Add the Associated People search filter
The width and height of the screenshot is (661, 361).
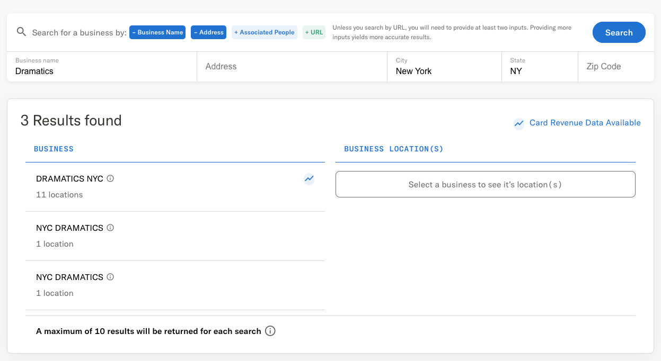264,32
